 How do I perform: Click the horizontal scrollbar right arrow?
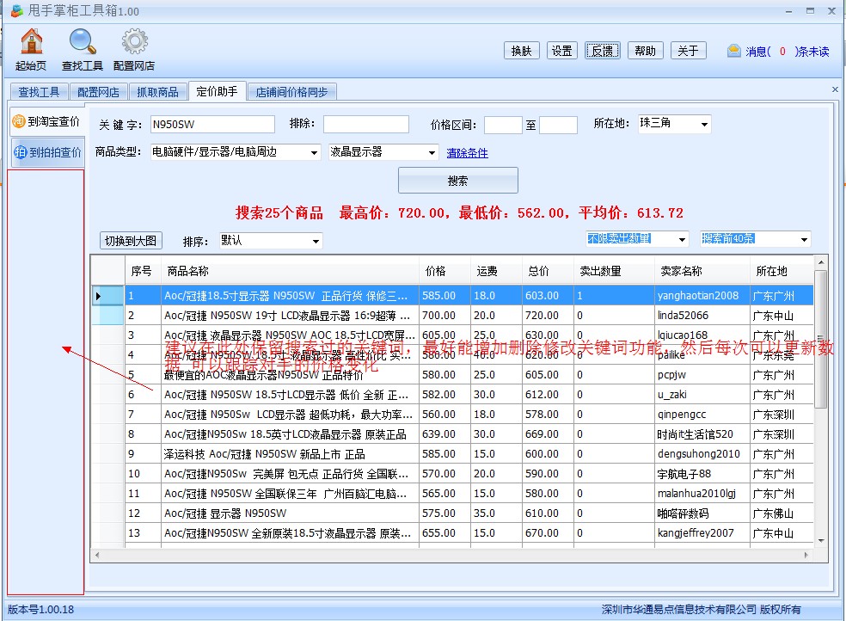[806, 555]
